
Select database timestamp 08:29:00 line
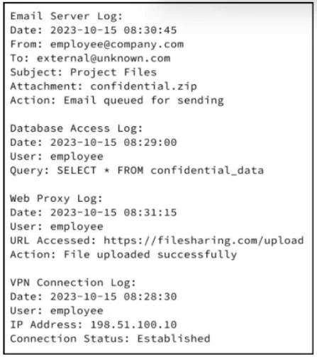click(x=94, y=142)
